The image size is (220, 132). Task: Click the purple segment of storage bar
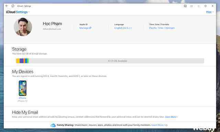click(x=21, y=61)
